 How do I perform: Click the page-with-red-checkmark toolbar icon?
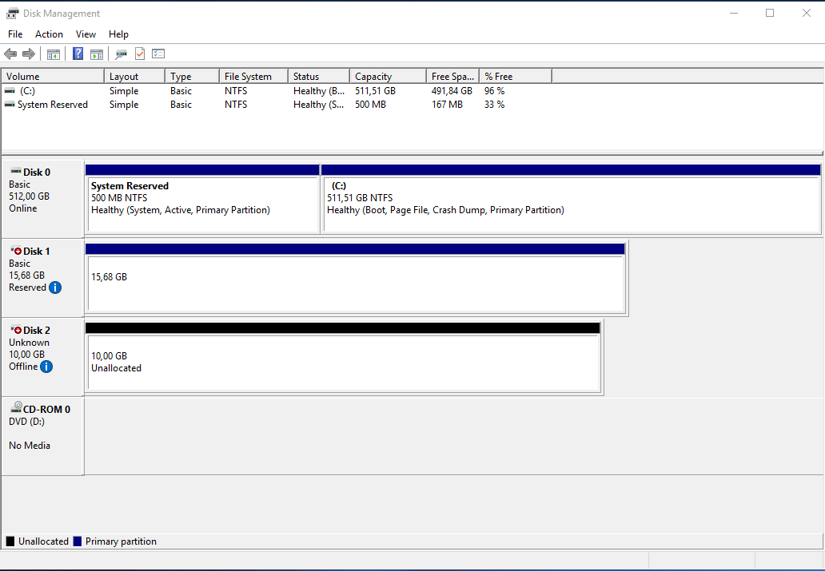coord(140,54)
